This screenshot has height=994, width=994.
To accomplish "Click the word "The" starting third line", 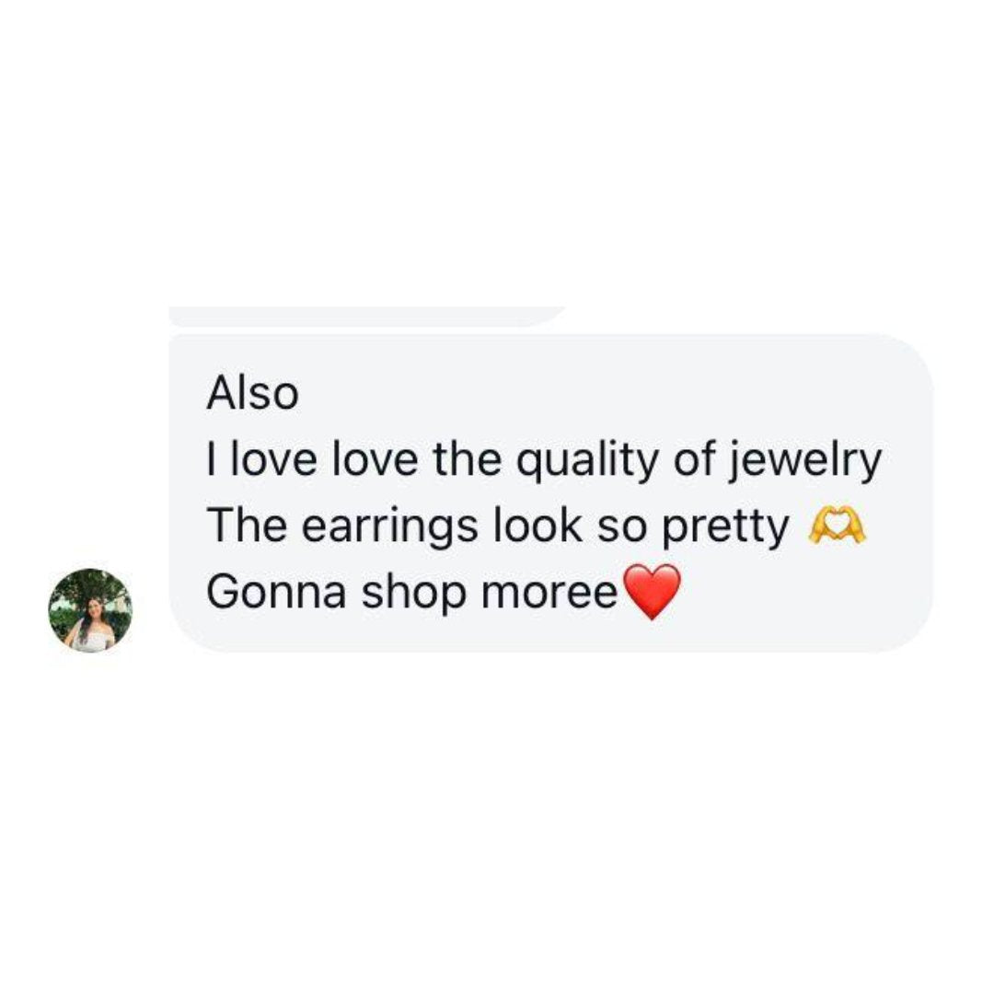I will [x=246, y=526].
